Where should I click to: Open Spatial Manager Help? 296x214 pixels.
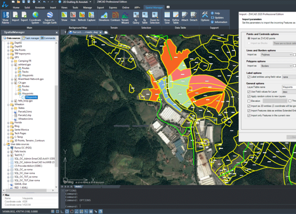pos(215,13)
